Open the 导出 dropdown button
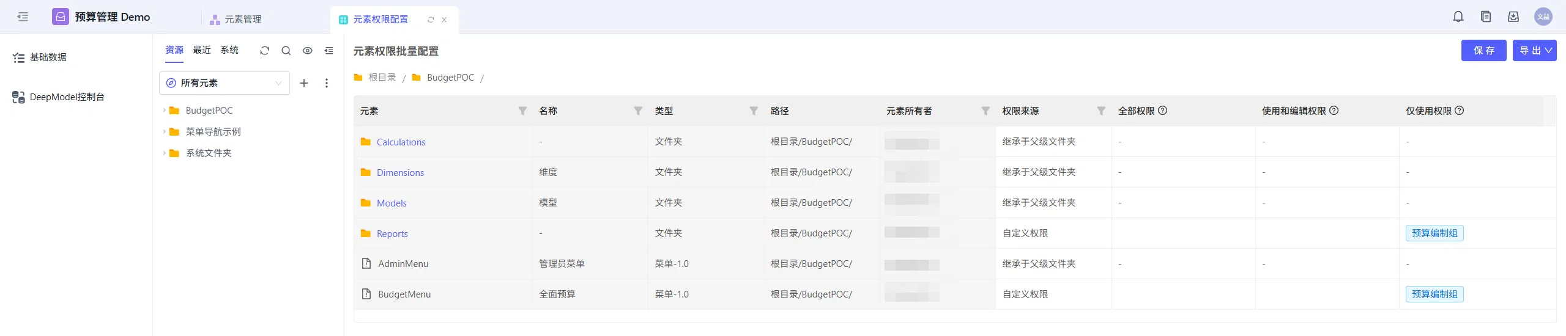Viewport: 1566px width, 336px height. click(1535, 51)
